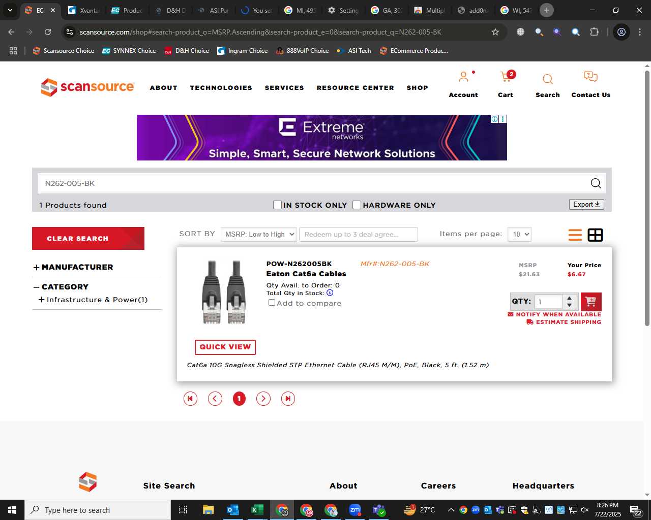651x520 pixels.
Task: Open File Explorer from taskbar
Action: [x=208, y=510]
